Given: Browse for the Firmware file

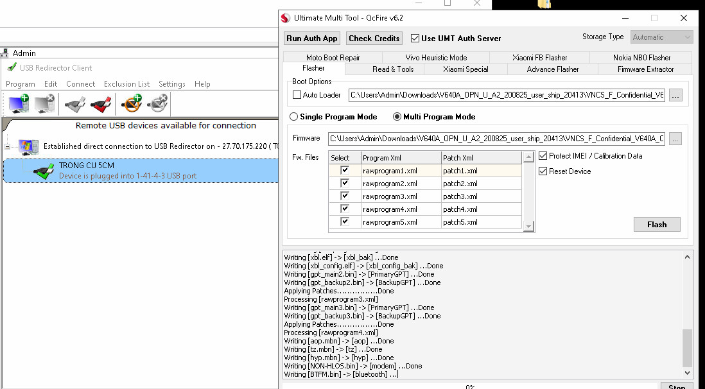Looking at the screenshot, I should (675, 139).
